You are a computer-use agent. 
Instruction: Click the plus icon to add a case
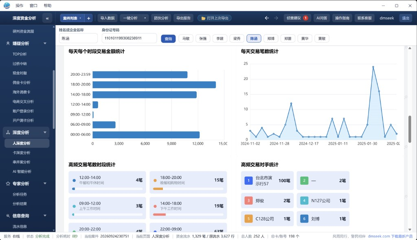(x=88, y=18)
